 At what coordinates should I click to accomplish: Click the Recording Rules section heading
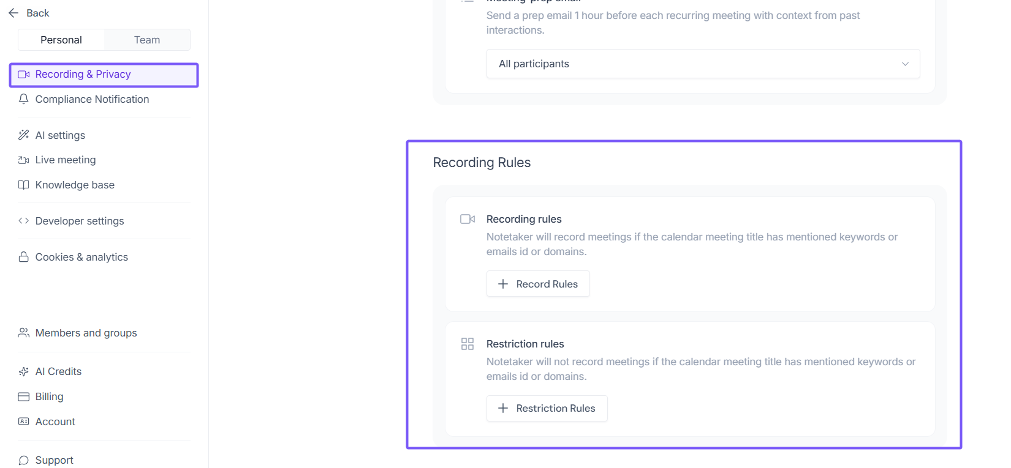(x=482, y=163)
